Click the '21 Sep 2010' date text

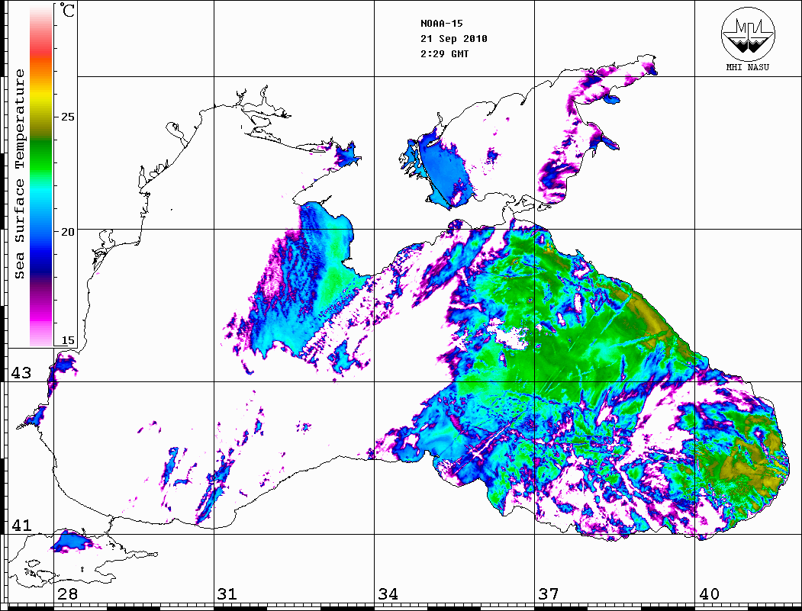[454, 39]
